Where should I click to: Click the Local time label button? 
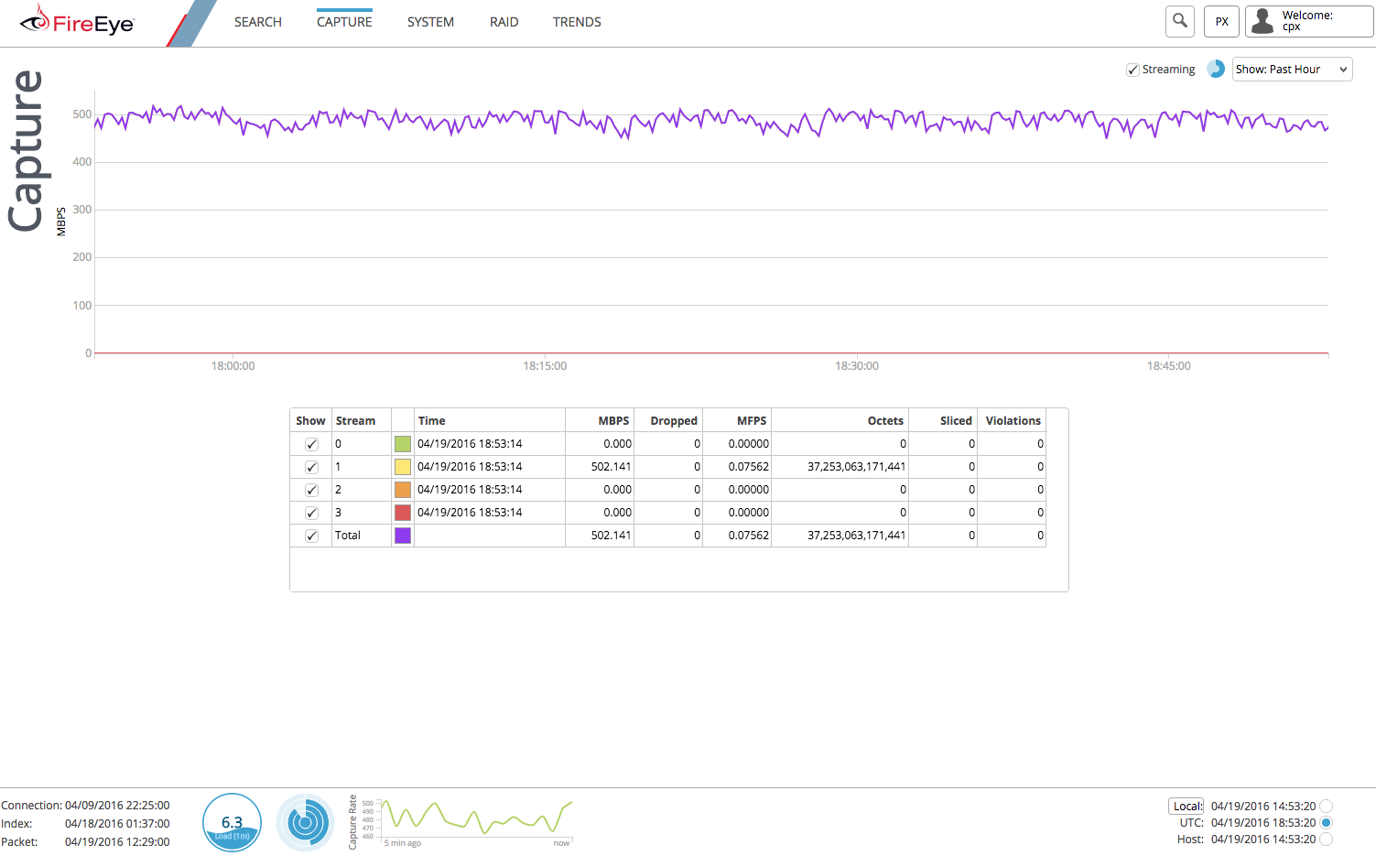(x=1186, y=806)
